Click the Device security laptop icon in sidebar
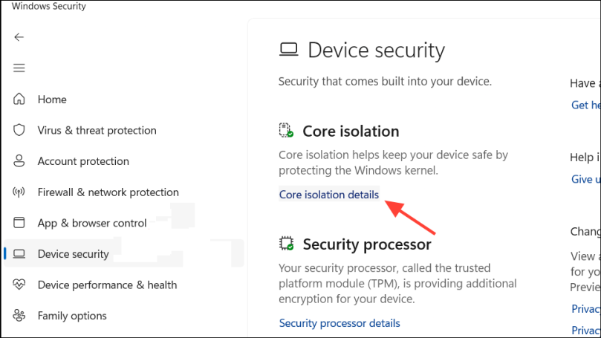The width and height of the screenshot is (601, 338). point(19,254)
